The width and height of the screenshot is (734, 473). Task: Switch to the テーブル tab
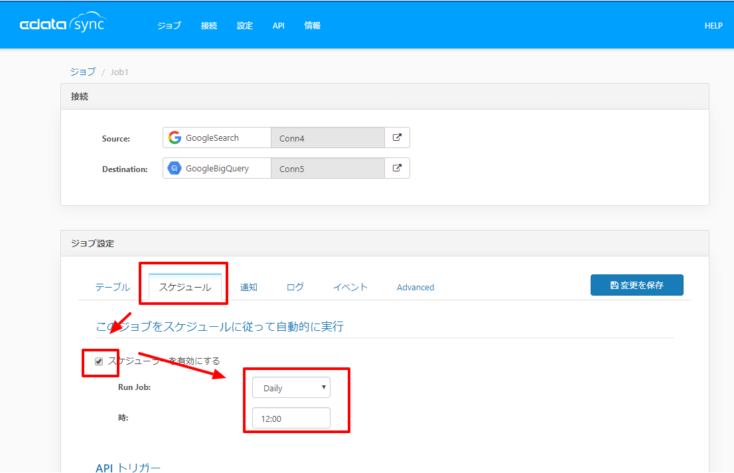pyautogui.click(x=113, y=288)
